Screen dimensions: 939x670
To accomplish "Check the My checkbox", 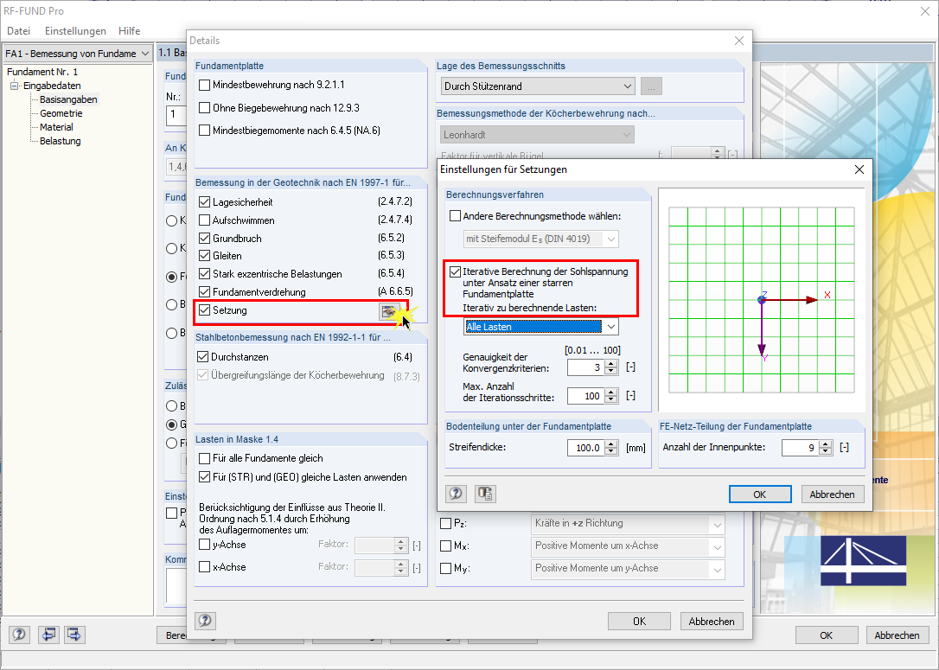I will pyautogui.click(x=445, y=568).
